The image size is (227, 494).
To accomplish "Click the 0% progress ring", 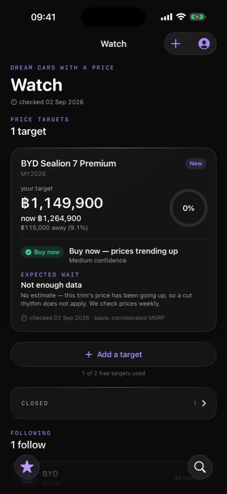I will pos(189,208).
